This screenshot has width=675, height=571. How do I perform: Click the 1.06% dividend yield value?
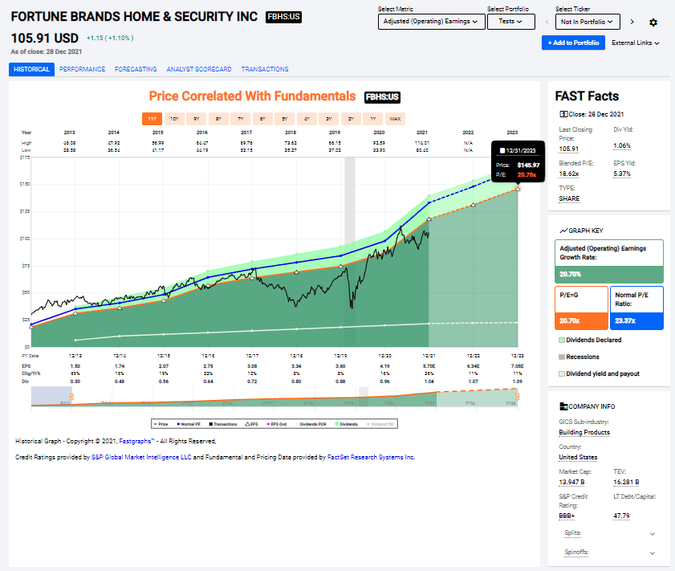click(622, 146)
